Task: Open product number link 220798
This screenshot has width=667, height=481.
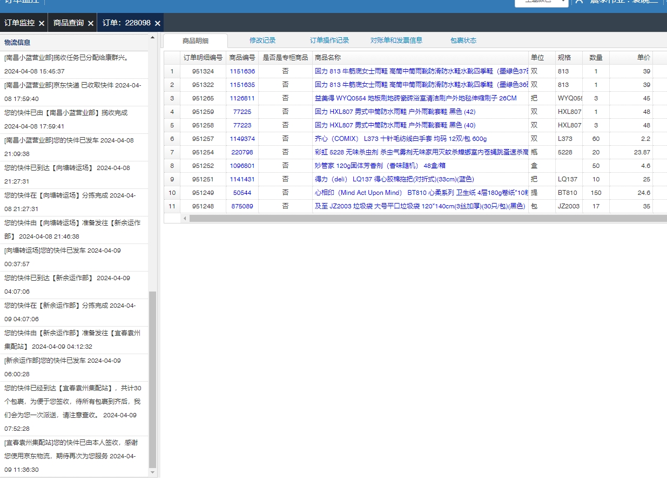Action: click(x=242, y=152)
